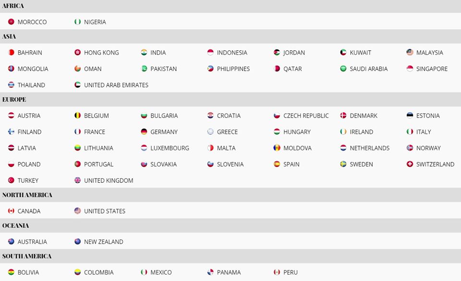Click the Canada flag icon
The height and width of the screenshot is (281, 461).
[x=11, y=211]
